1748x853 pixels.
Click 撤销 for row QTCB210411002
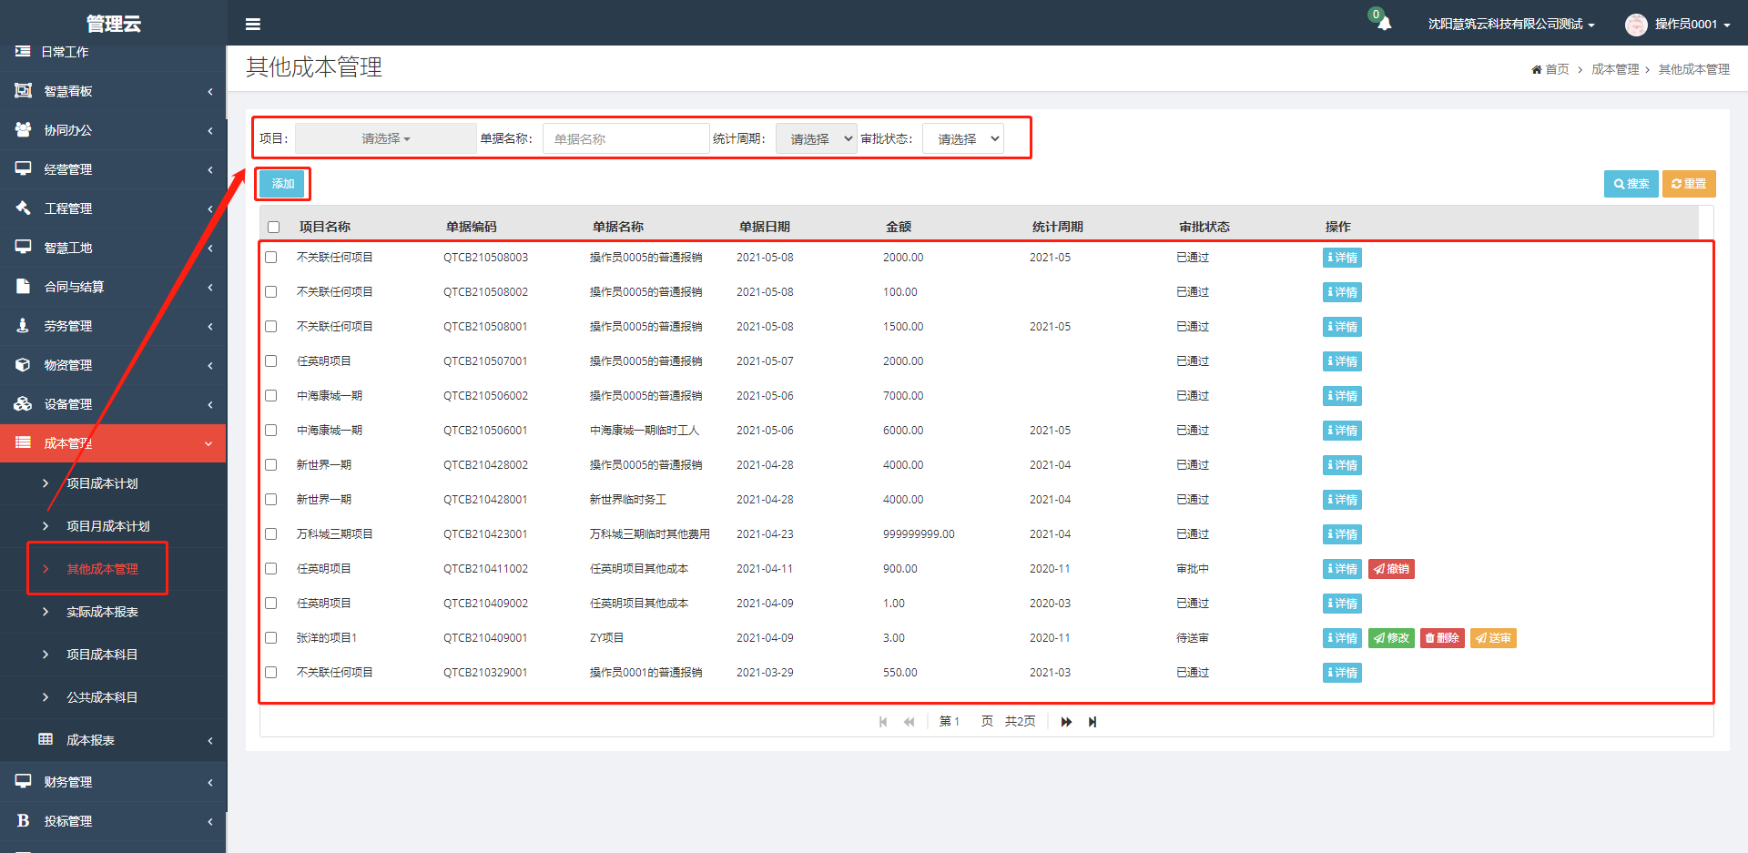click(1391, 569)
